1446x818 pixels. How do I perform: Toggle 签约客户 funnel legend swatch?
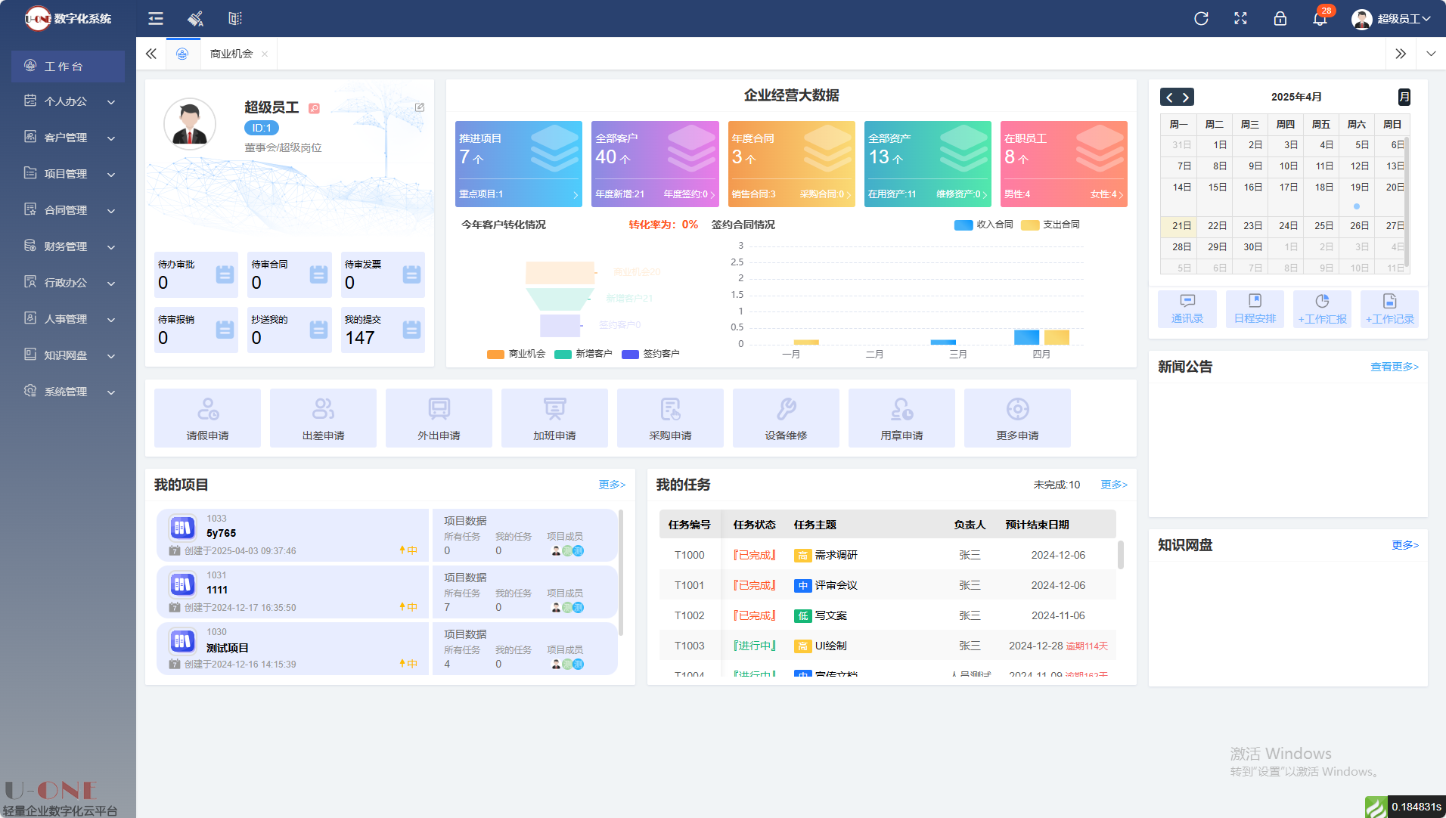click(x=630, y=354)
